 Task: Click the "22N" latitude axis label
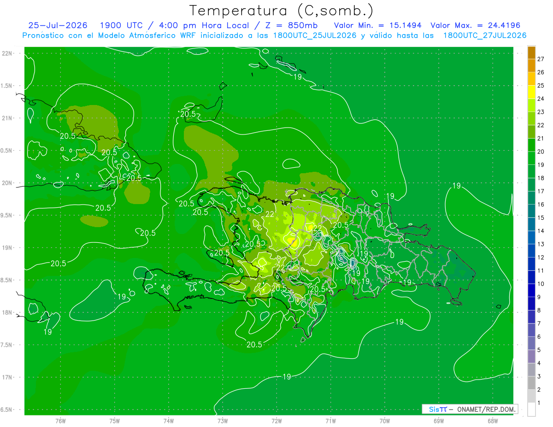pyautogui.click(x=8, y=53)
